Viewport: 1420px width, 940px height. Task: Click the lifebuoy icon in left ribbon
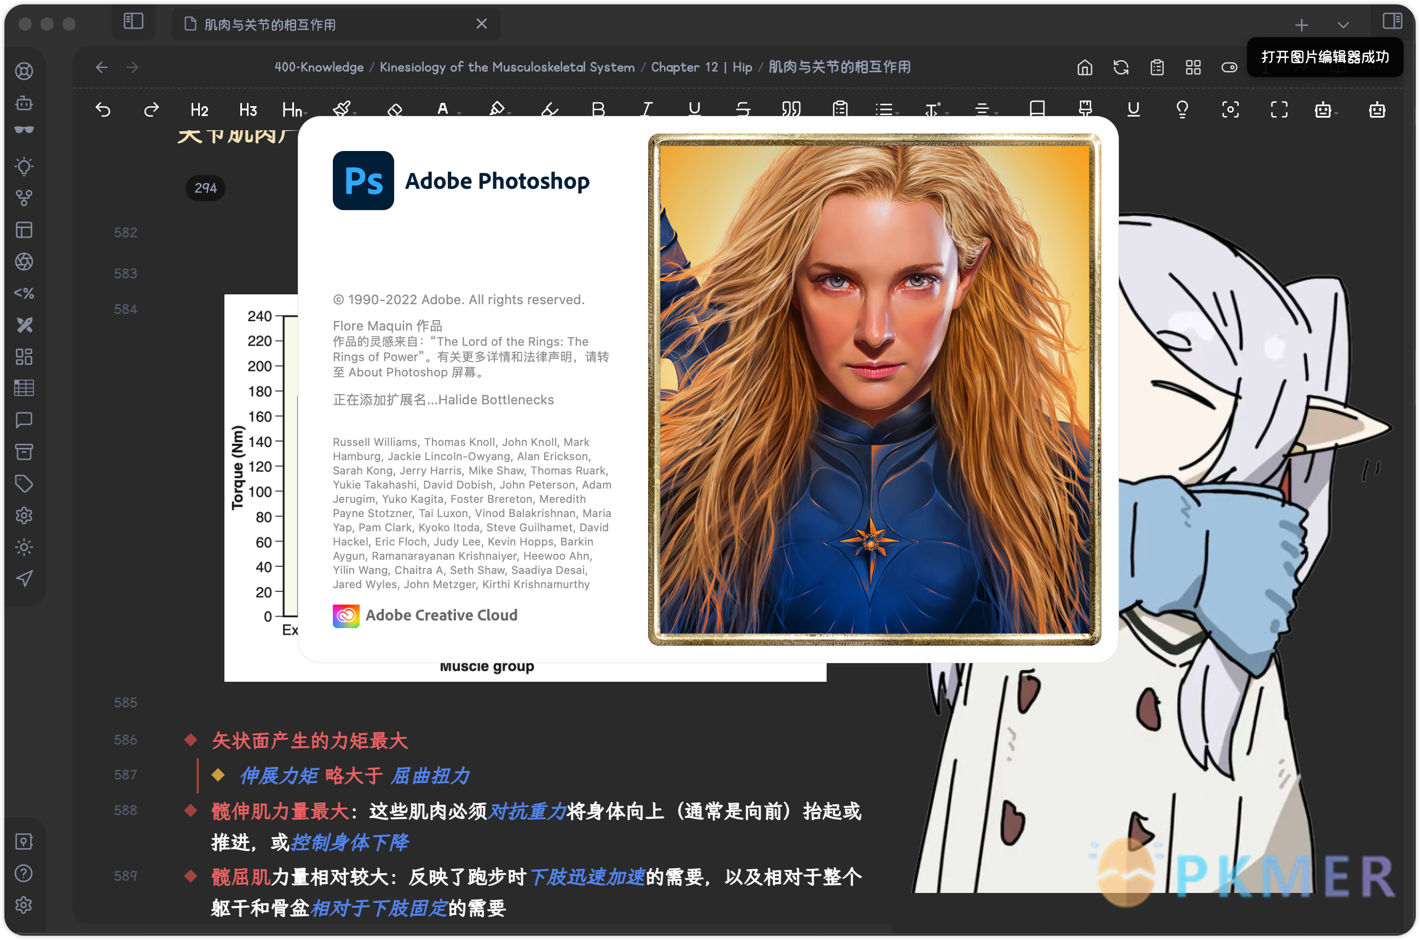(24, 71)
